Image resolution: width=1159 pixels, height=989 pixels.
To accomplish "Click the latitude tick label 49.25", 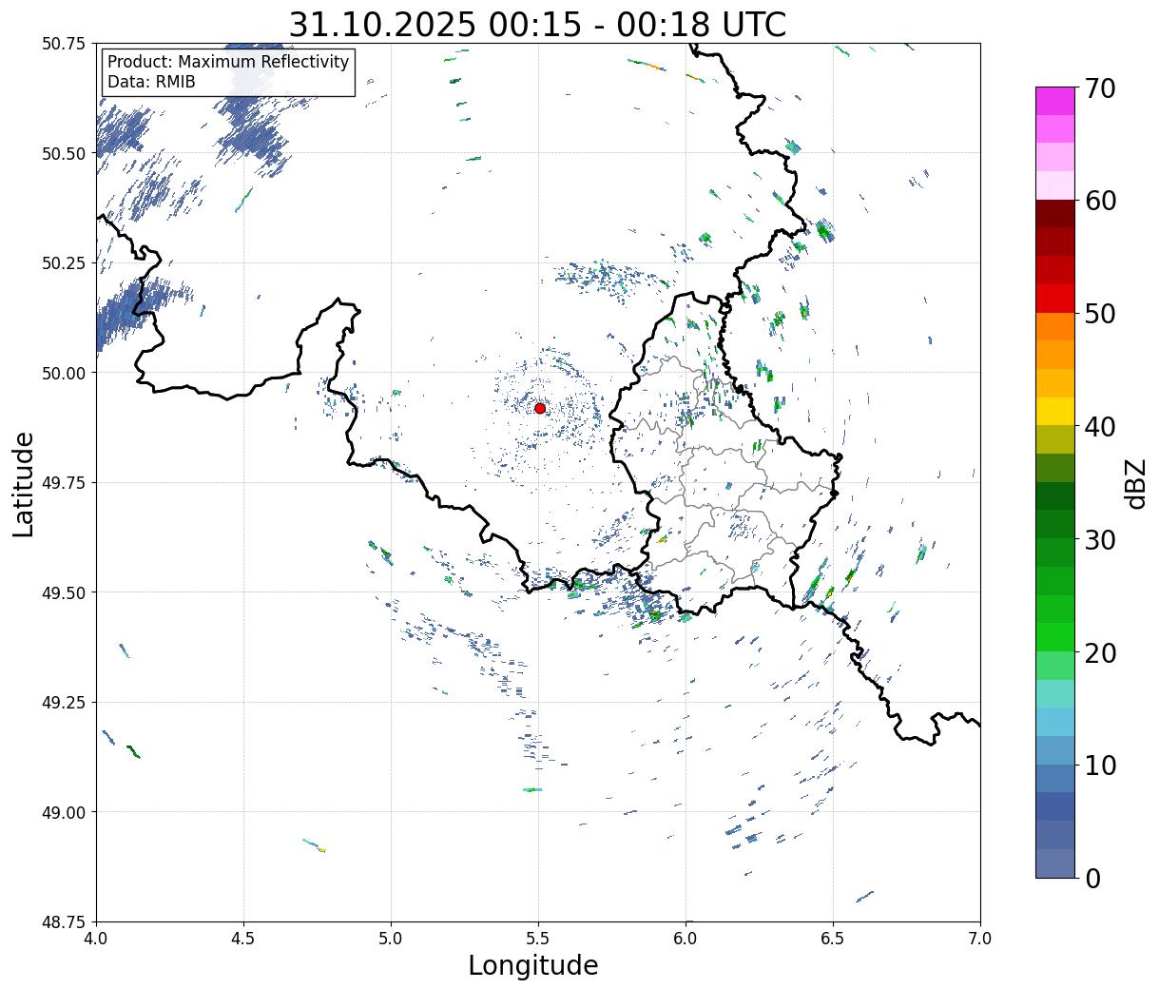I will [x=64, y=702].
